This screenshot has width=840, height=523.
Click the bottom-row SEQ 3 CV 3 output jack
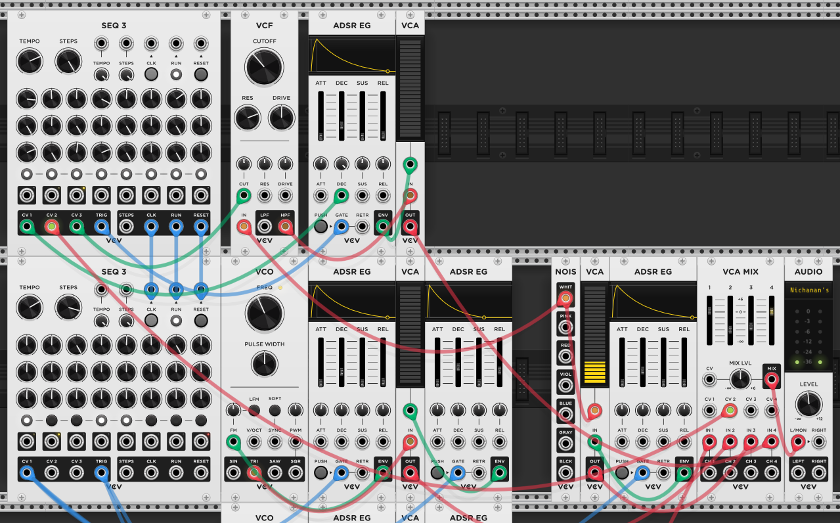(x=76, y=473)
